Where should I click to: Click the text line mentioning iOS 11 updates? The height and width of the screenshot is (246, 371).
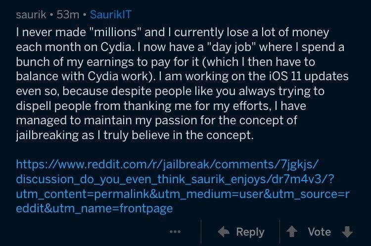[x=182, y=76]
